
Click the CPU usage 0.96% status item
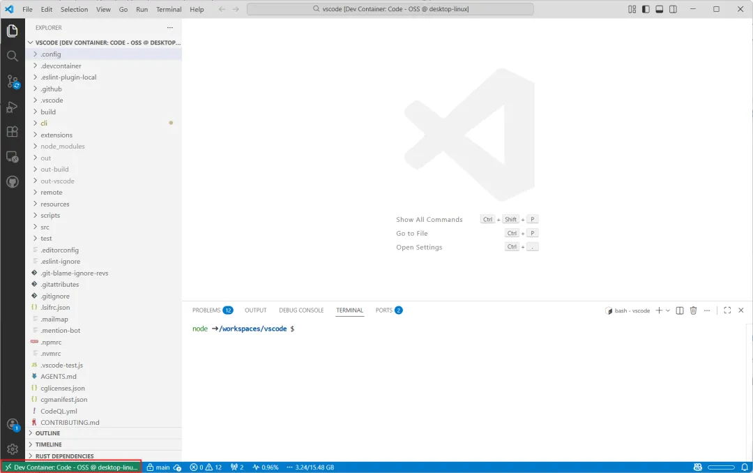pos(266,467)
